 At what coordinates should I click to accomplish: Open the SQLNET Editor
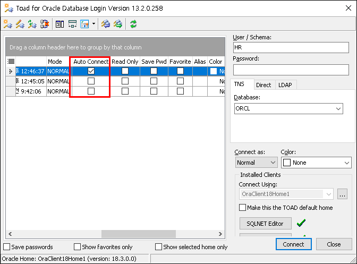pos(265,224)
